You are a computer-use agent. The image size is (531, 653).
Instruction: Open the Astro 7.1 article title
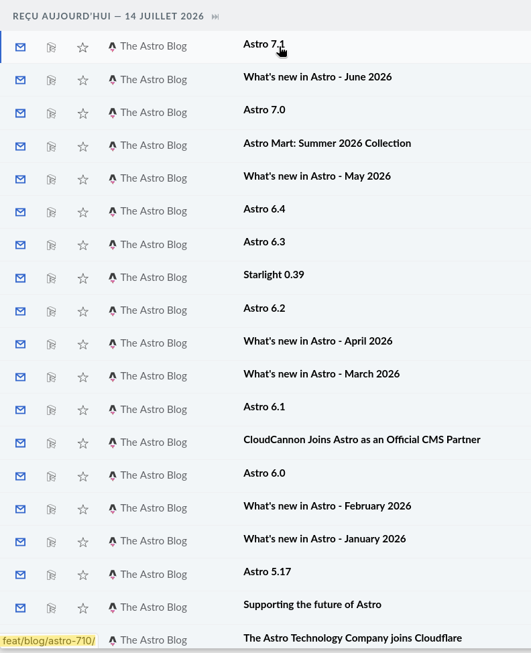tap(264, 44)
